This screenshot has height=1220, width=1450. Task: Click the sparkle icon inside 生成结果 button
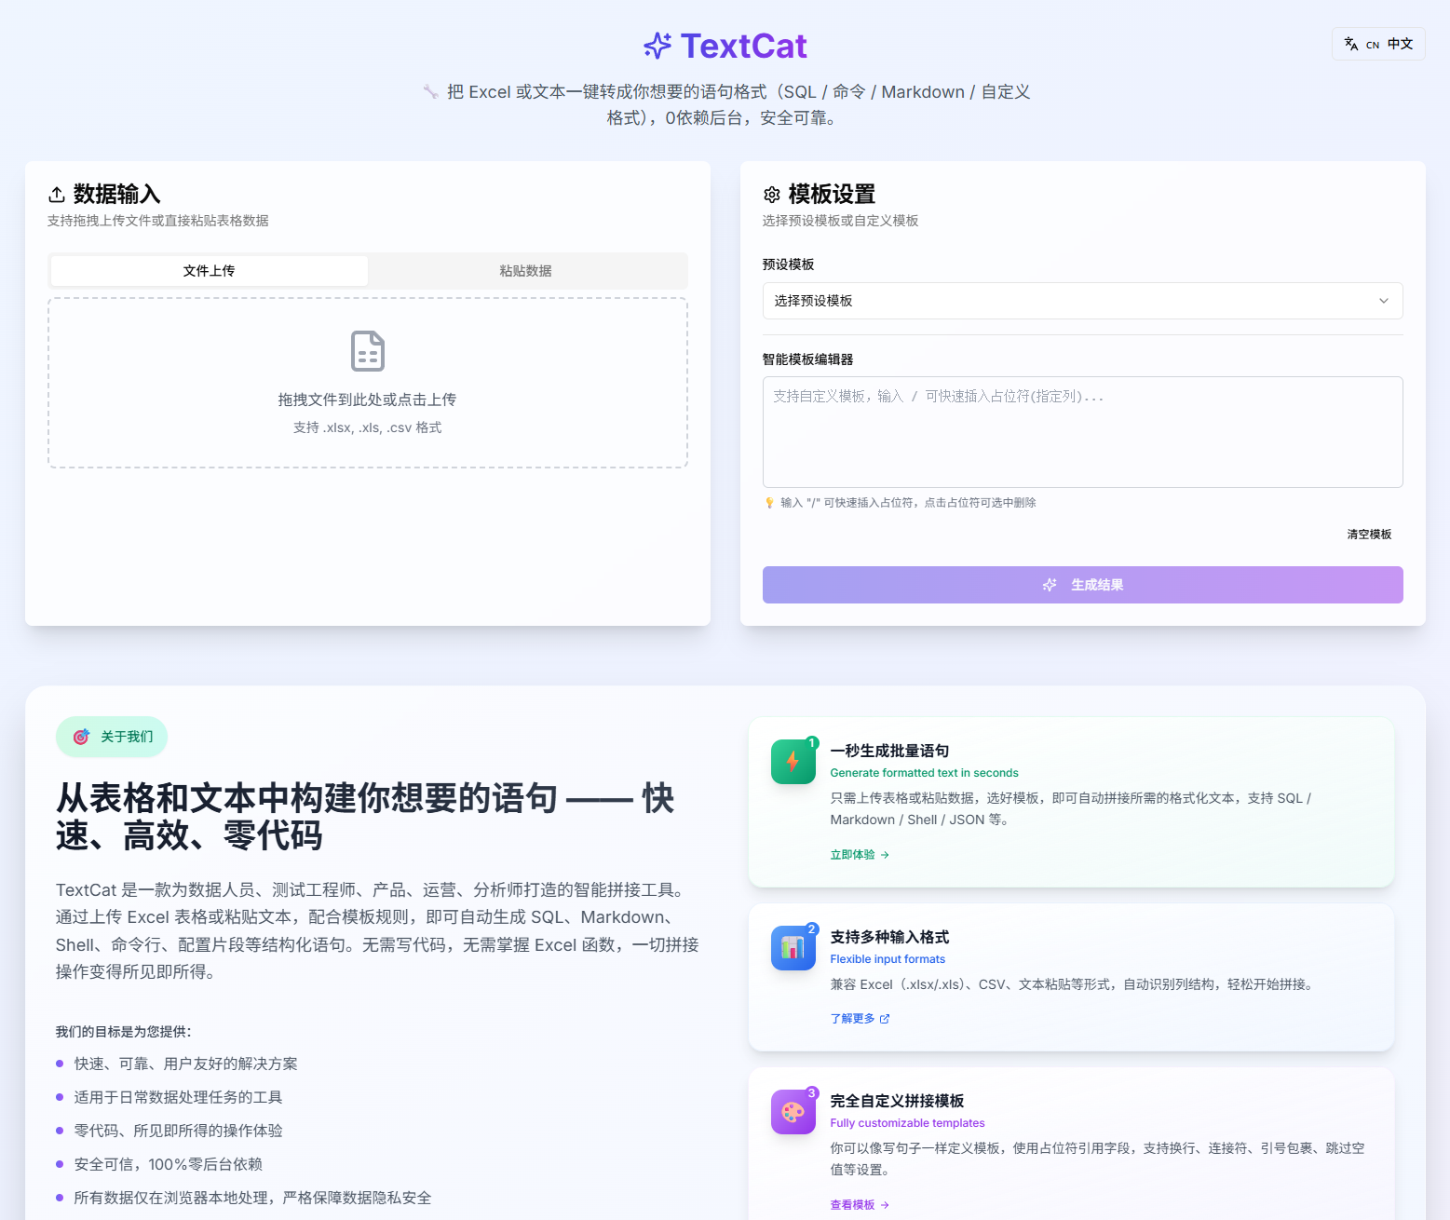[x=1050, y=585]
